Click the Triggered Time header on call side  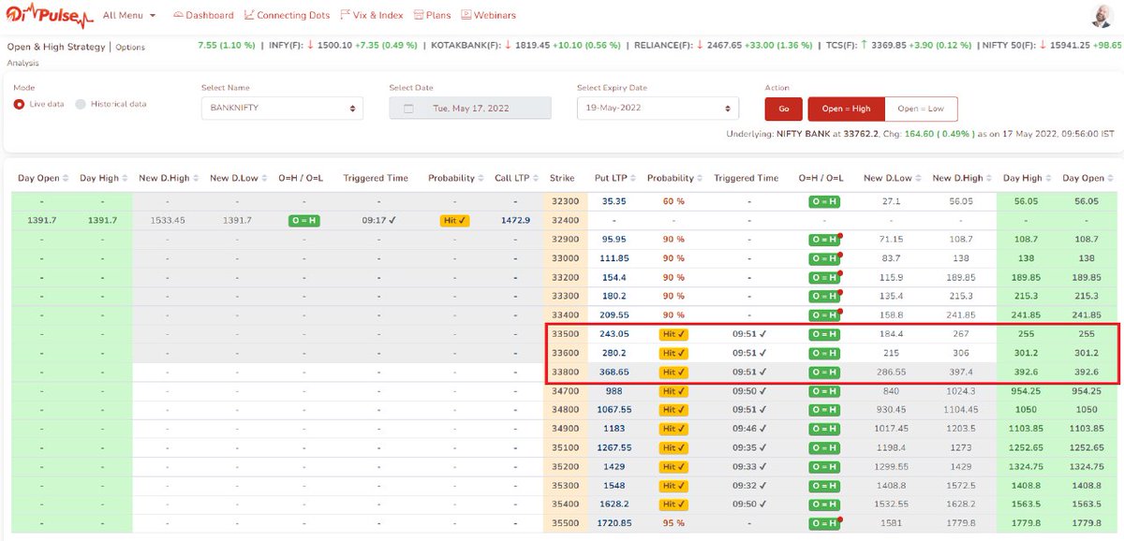click(x=376, y=178)
